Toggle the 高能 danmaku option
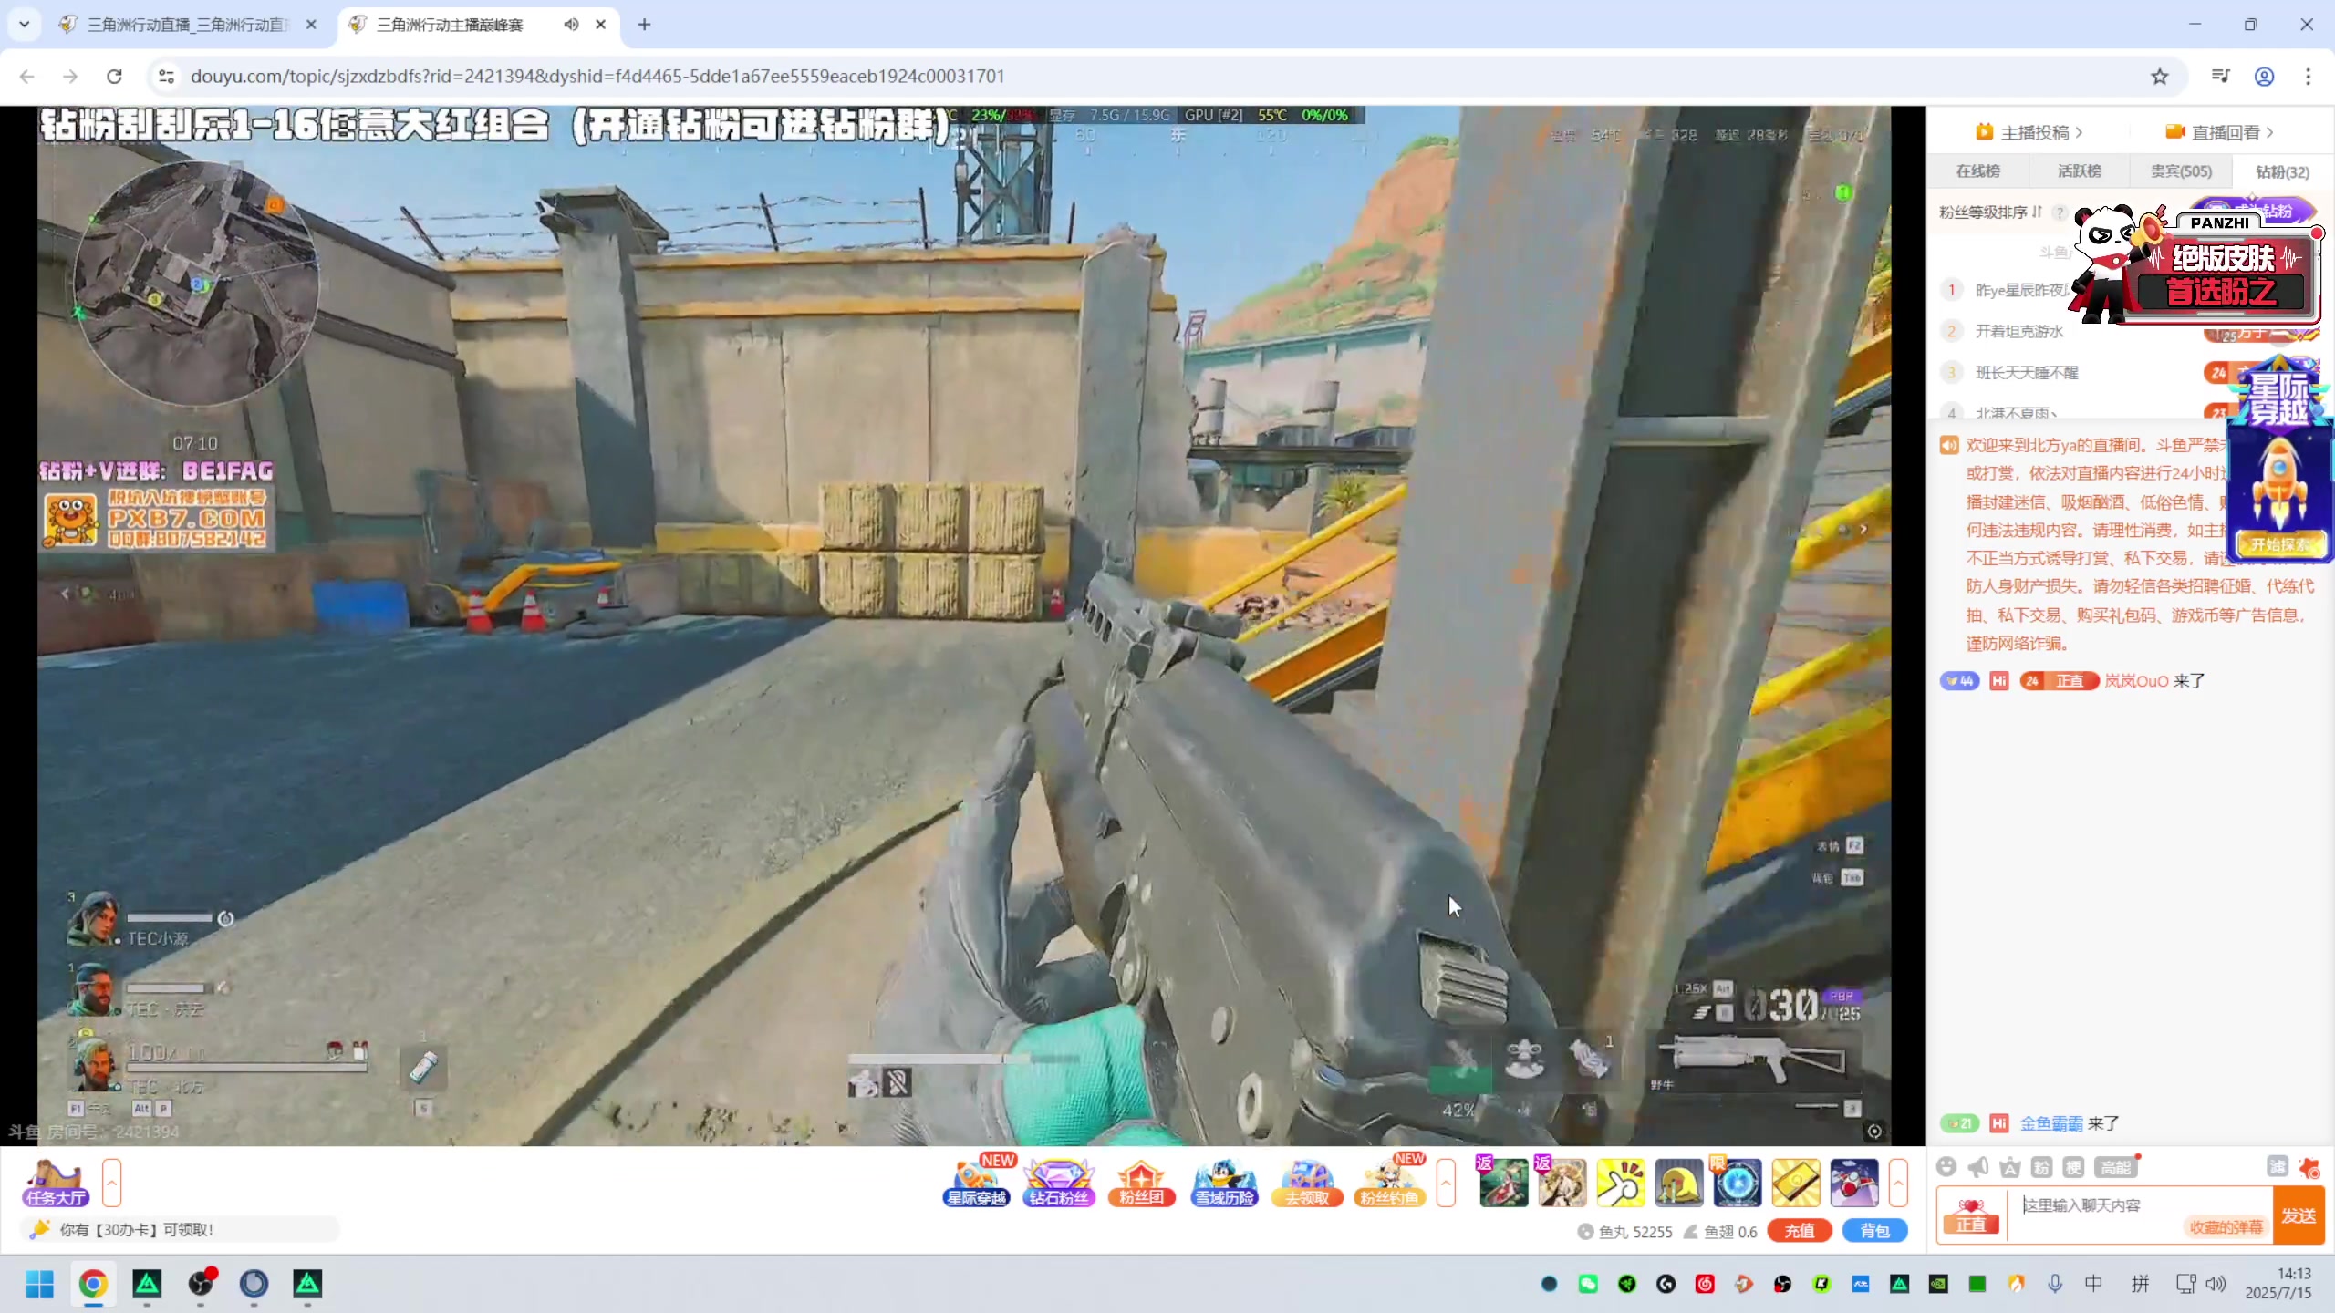2335x1313 pixels. pyautogui.click(x=2115, y=1167)
